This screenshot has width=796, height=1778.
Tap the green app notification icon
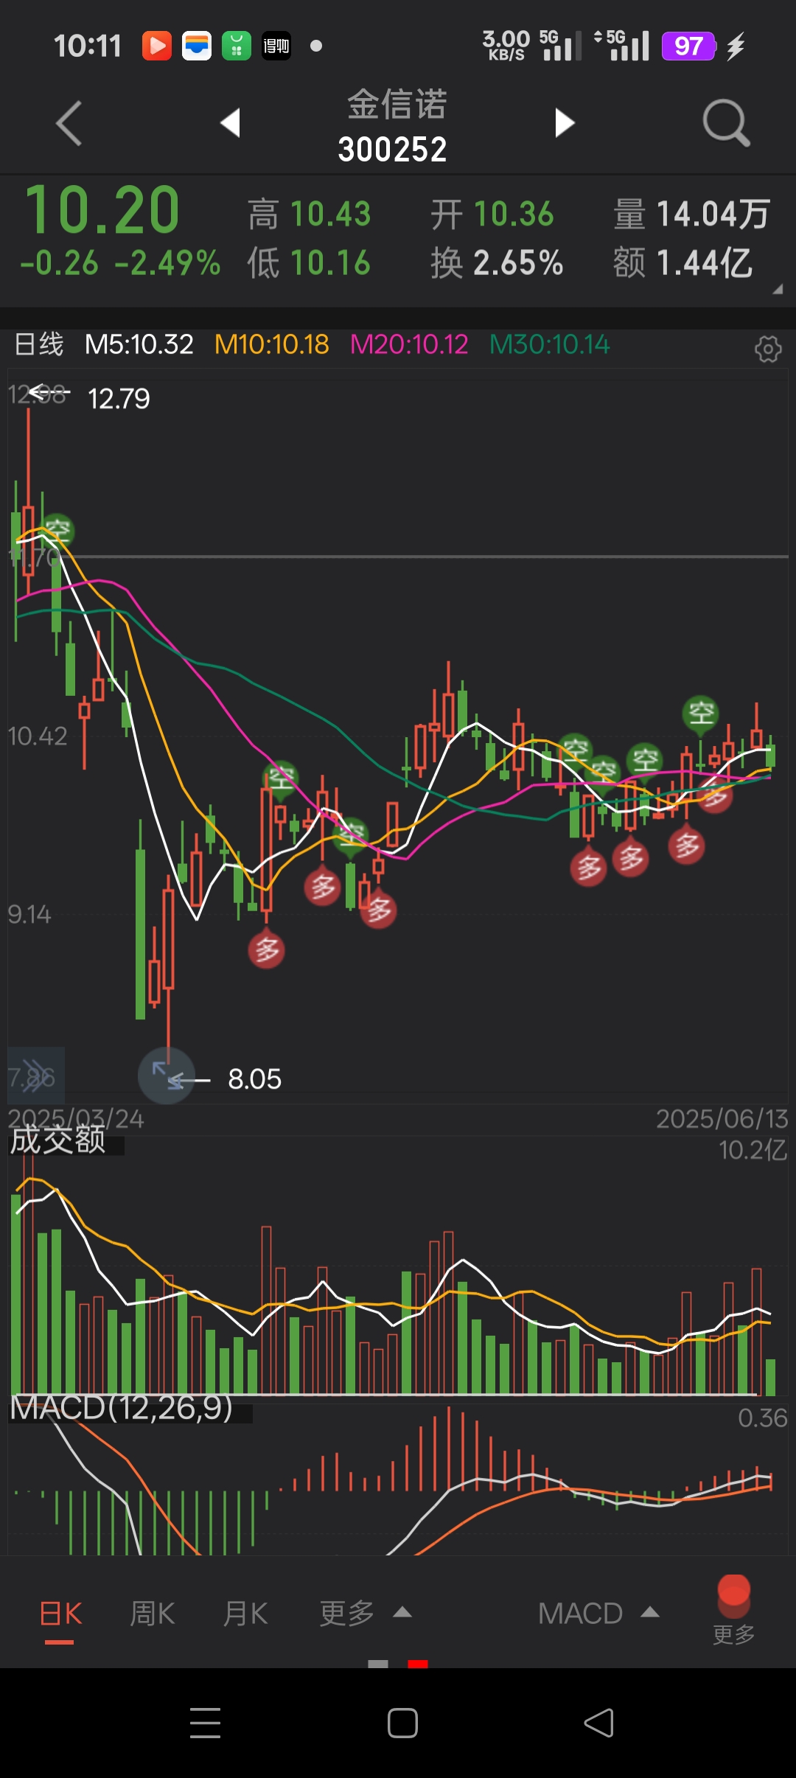237,46
